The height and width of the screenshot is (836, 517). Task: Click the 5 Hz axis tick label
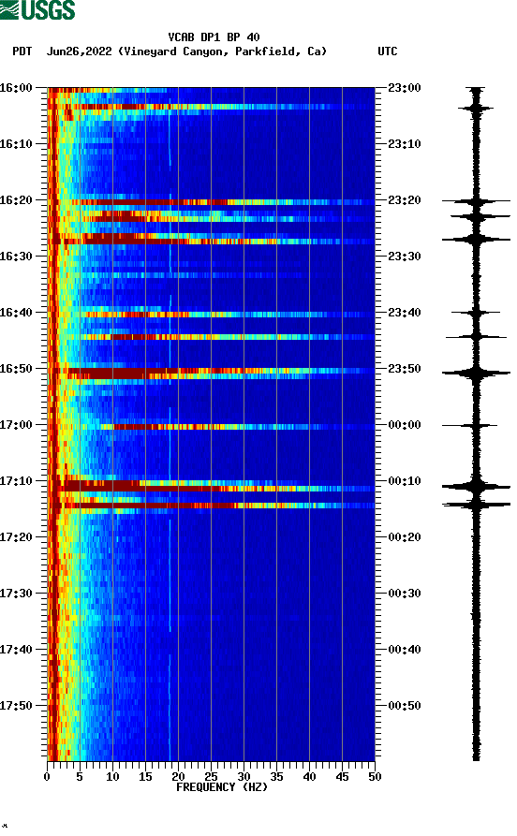tap(80, 777)
